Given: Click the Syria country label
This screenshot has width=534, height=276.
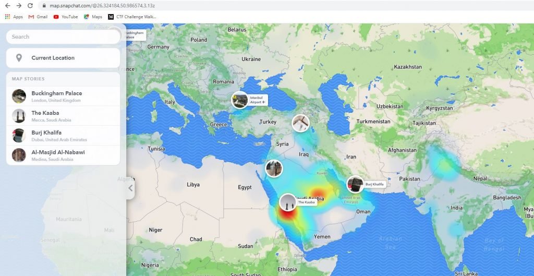Looking at the screenshot, I should coord(282,144).
